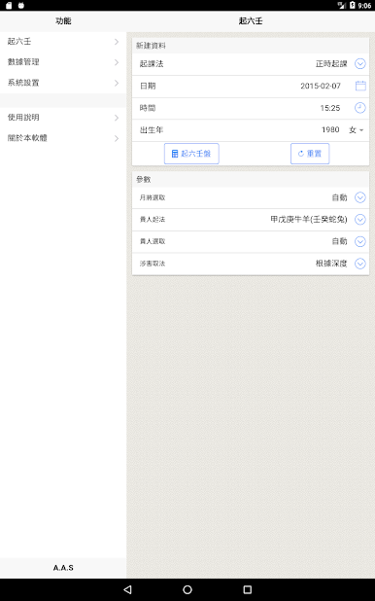Tap the battery icon in status bar
Image resolution: width=375 pixels, height=601 pixels.
[352, 6]
